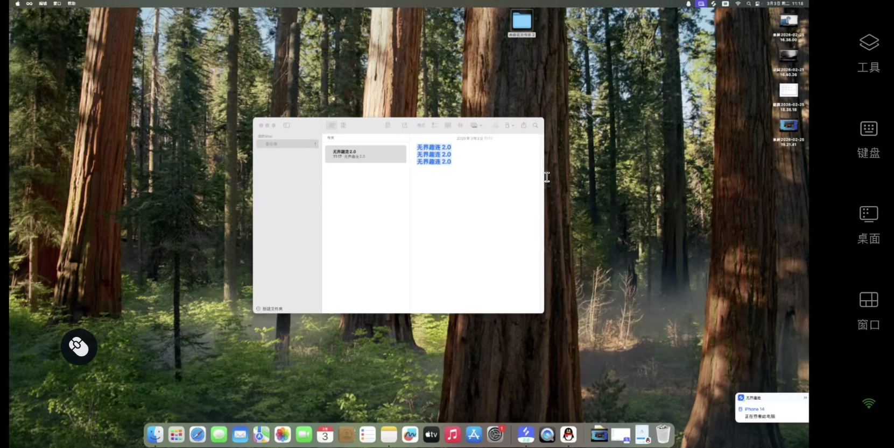Expand the 无界趣连 notification panel chevron

[x=805, y=398]
